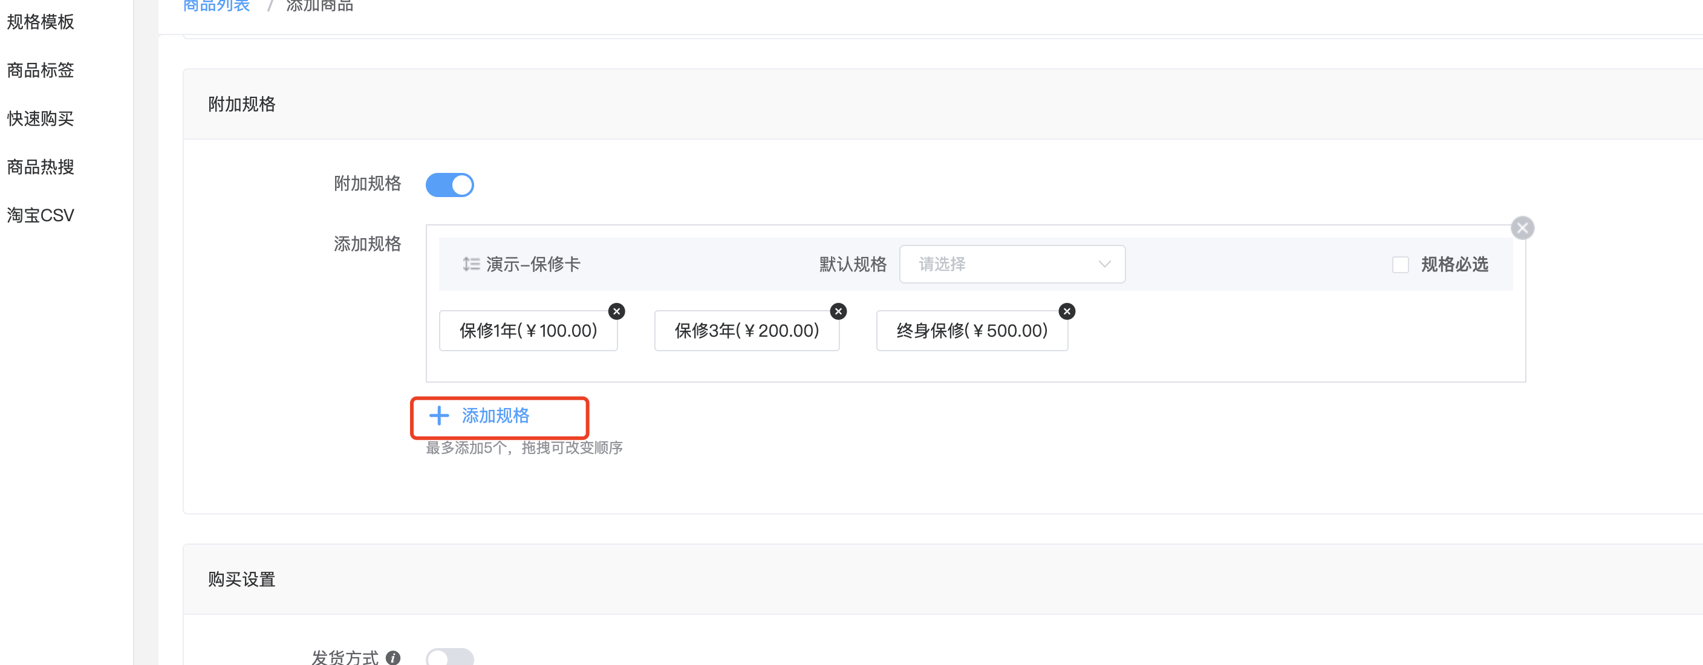
Task: Click the plus icon for 添加规格
Action: [x=439, y=416]
